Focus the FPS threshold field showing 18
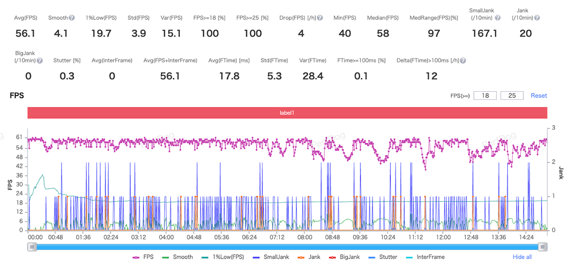 pos(485,96)
